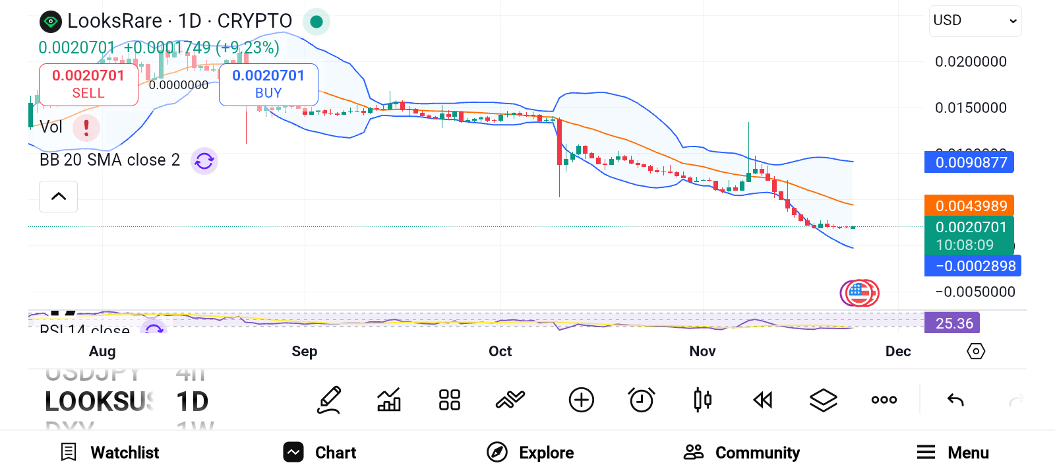Open the object tree layers icon

824,400
